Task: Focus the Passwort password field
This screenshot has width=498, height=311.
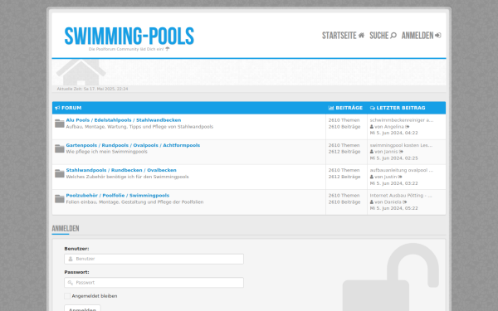Action: [154, 283]
